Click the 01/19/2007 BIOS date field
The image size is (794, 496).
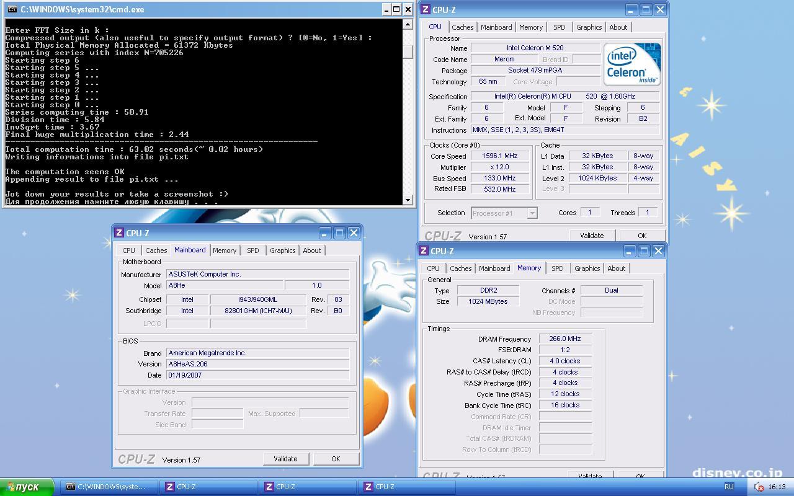click(257, 375)
